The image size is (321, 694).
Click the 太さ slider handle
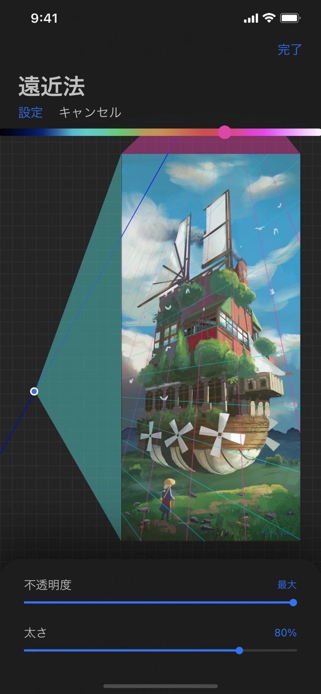[239, 650]
